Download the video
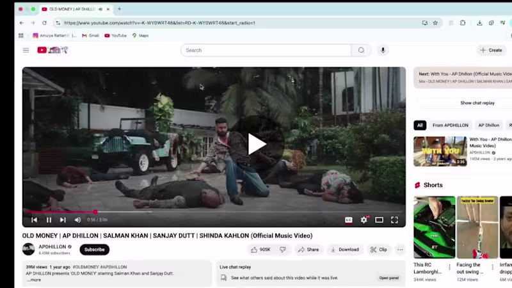 coord(345,250)
